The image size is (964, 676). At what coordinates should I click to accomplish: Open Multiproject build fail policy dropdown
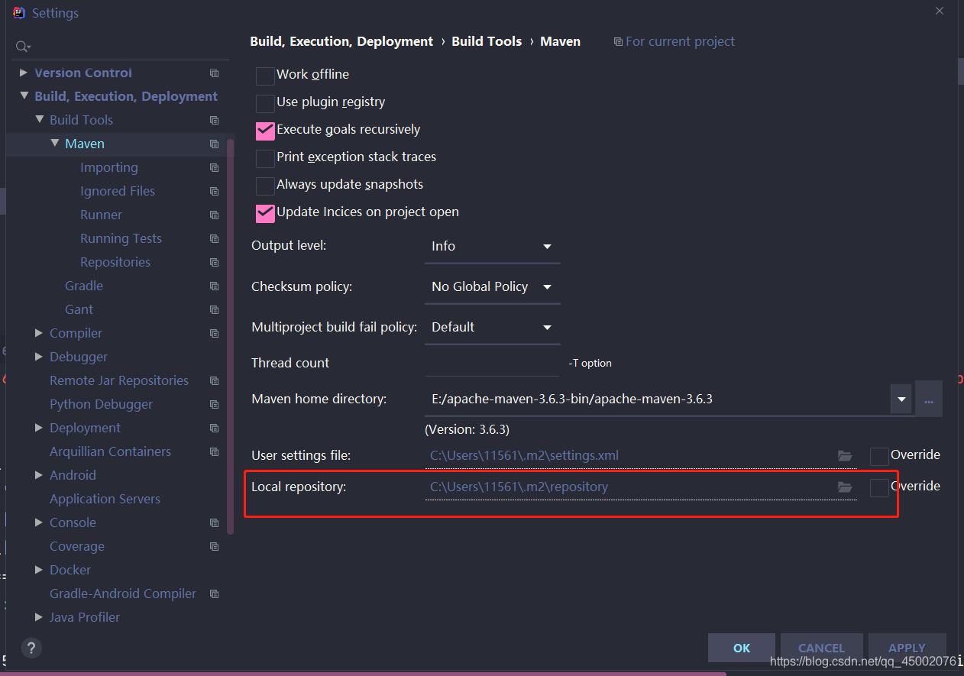coord(492,328)
